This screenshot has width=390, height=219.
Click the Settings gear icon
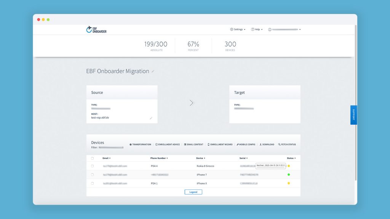pos(232,29)
